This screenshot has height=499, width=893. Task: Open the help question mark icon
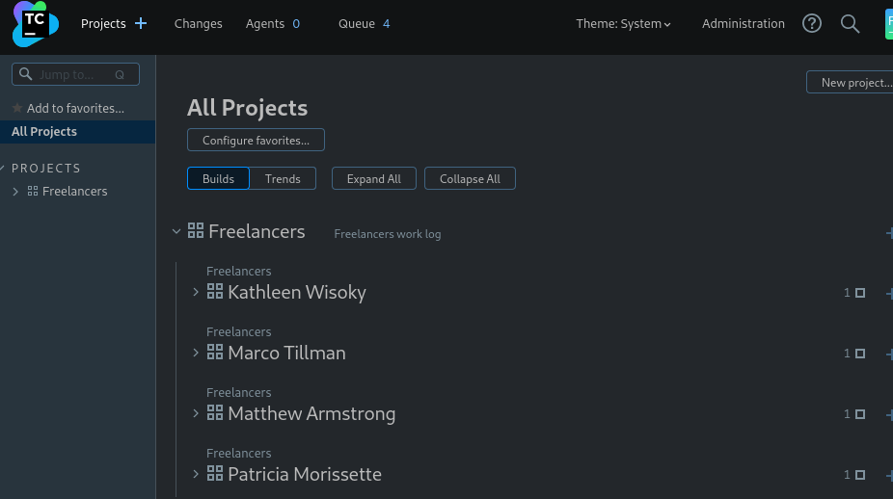(812, 23)
